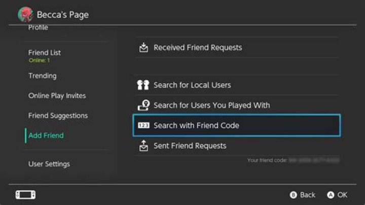Viewport: 365px width, 205px height.
Task: Click the A button icon
Action: (331, 195)
